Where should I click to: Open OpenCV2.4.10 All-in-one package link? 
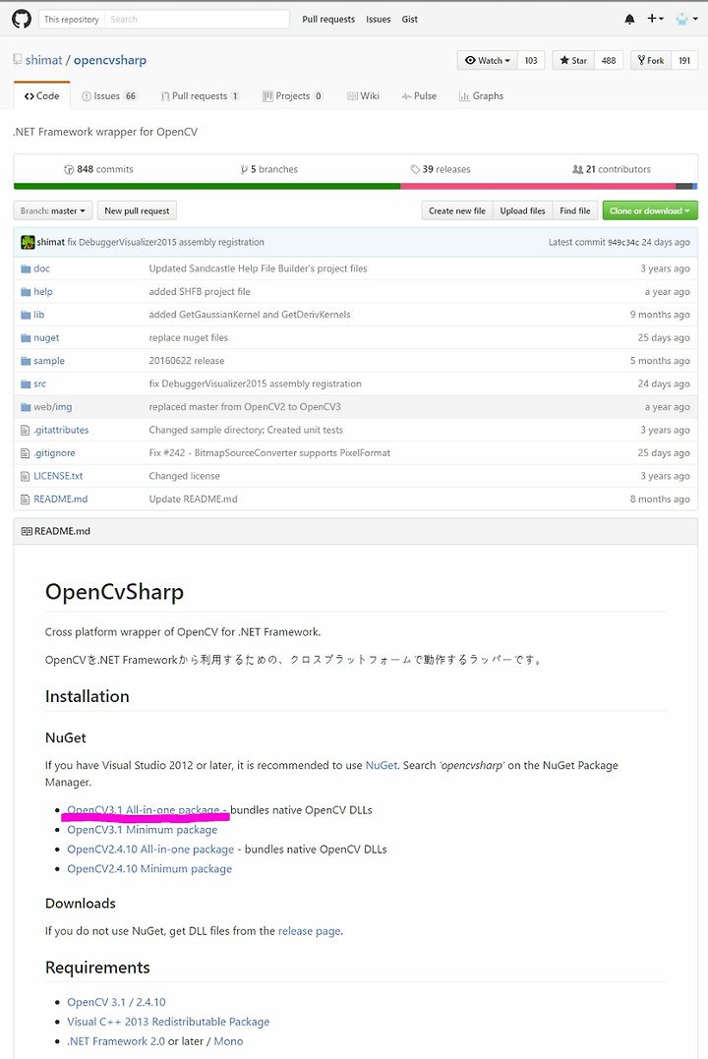click(150, 849)
